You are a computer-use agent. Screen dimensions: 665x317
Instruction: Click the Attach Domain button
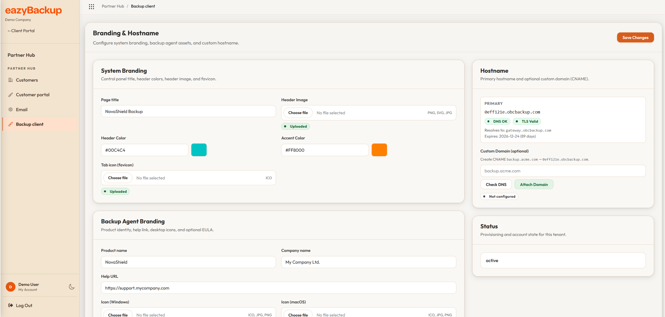pos(534,184)
